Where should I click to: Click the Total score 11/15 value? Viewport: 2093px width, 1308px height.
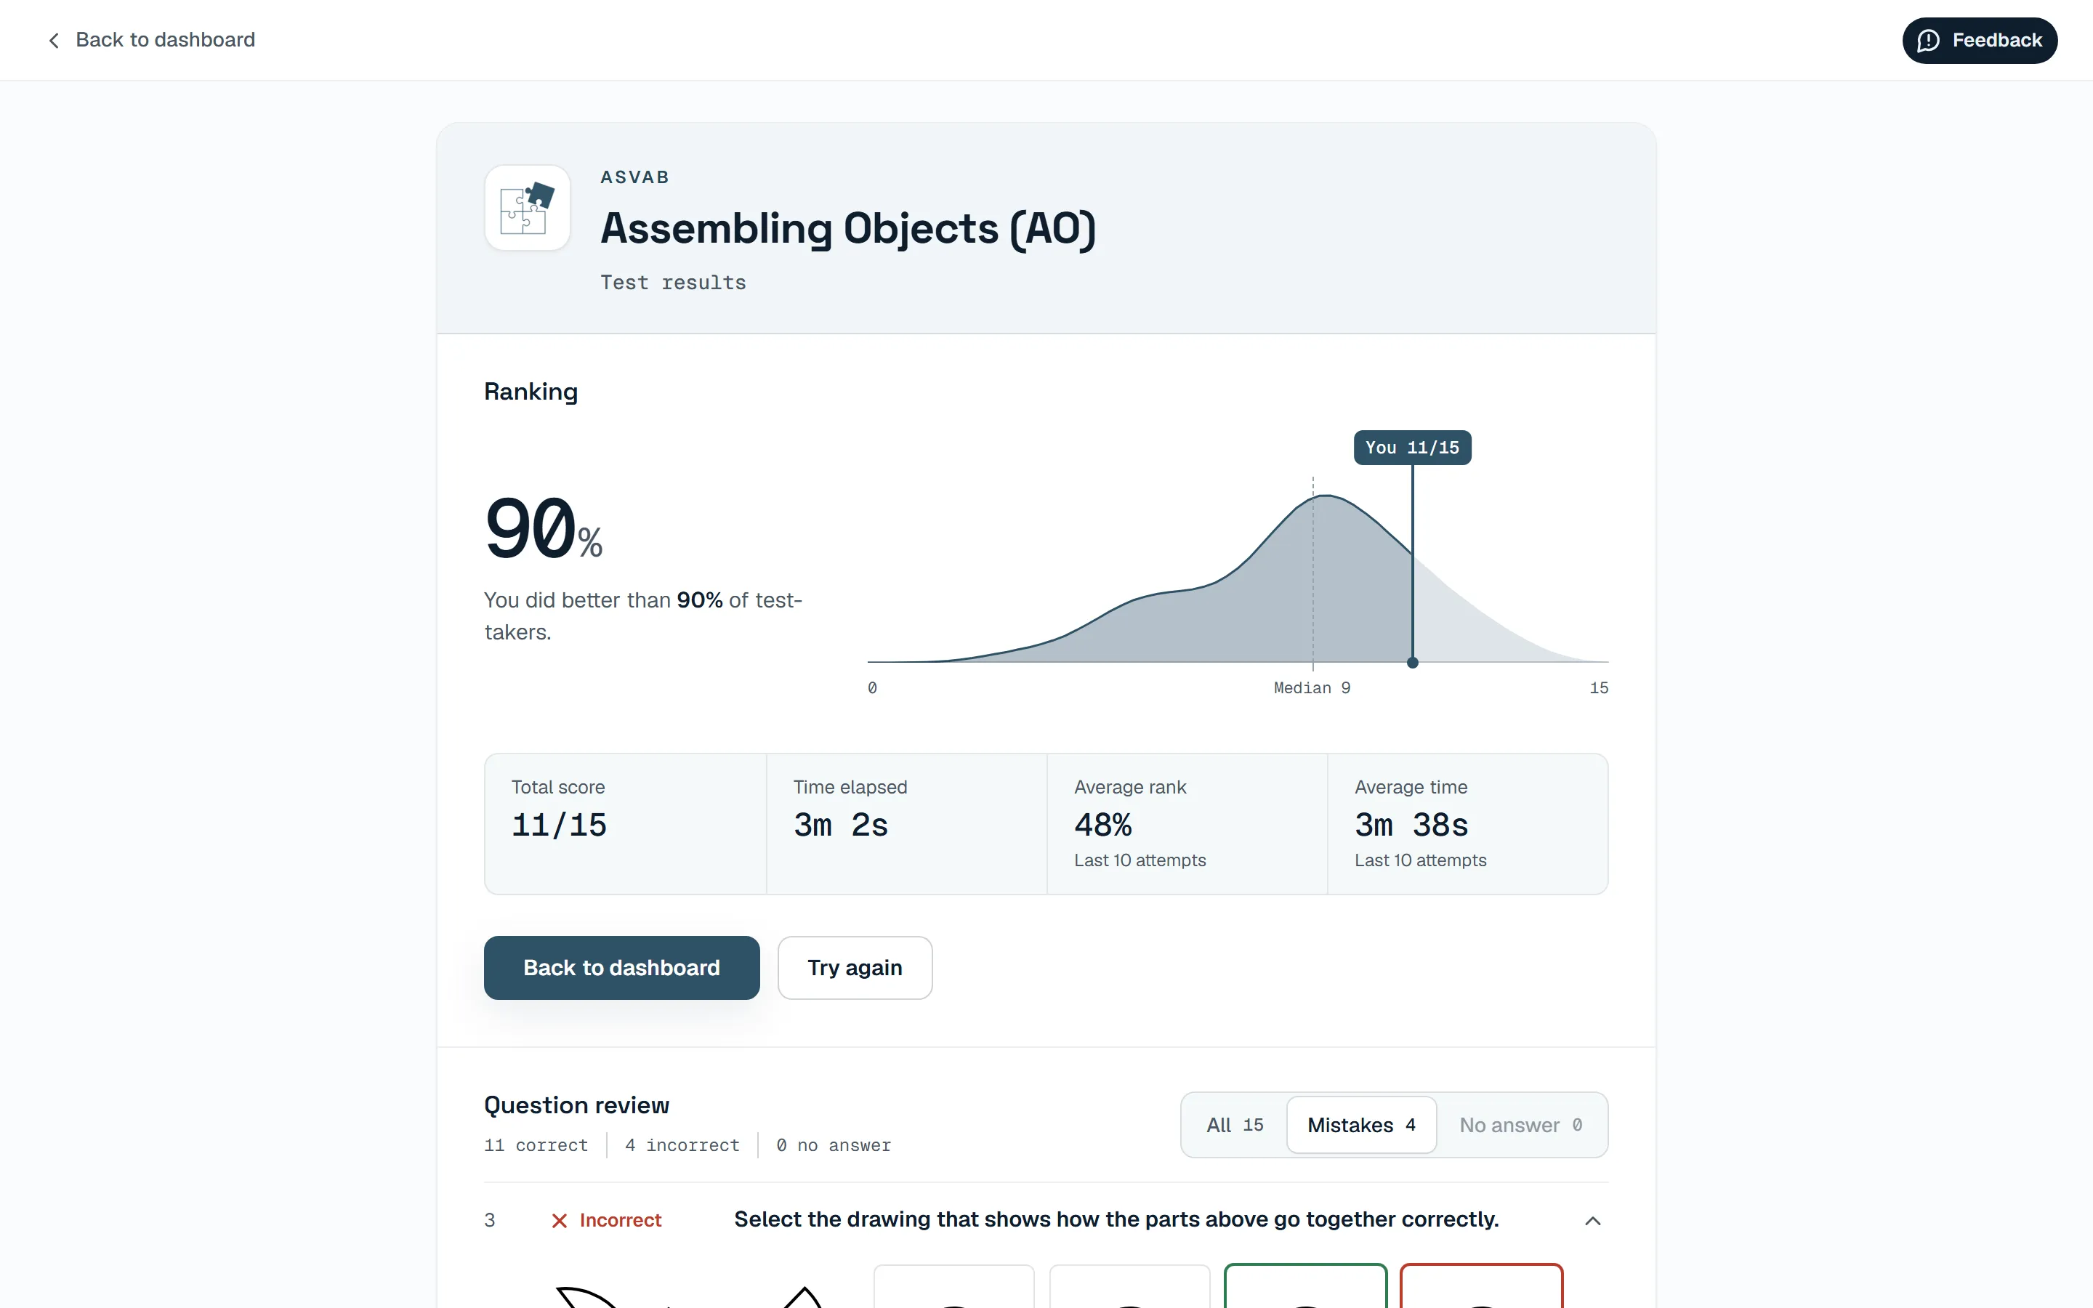559,825
